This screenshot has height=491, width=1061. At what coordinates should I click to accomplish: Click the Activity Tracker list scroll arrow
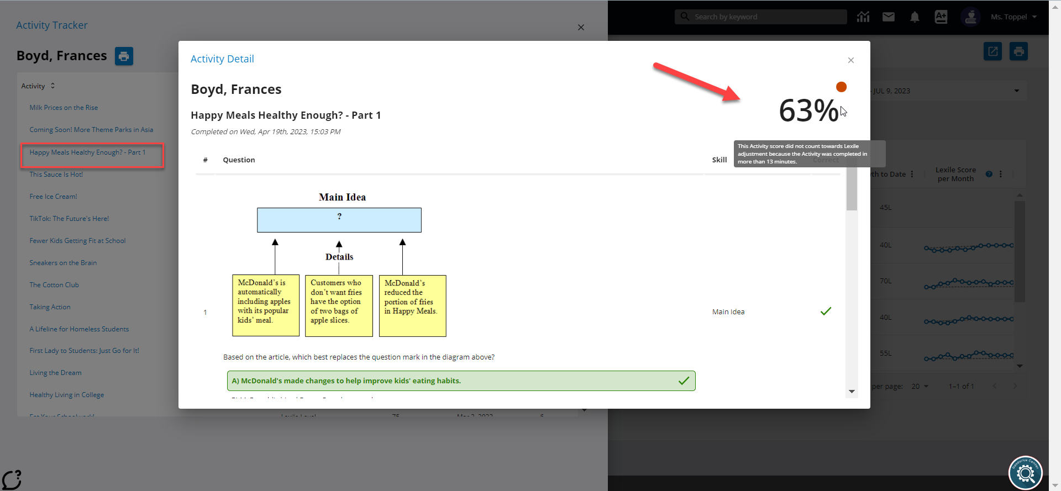[584, 410]
